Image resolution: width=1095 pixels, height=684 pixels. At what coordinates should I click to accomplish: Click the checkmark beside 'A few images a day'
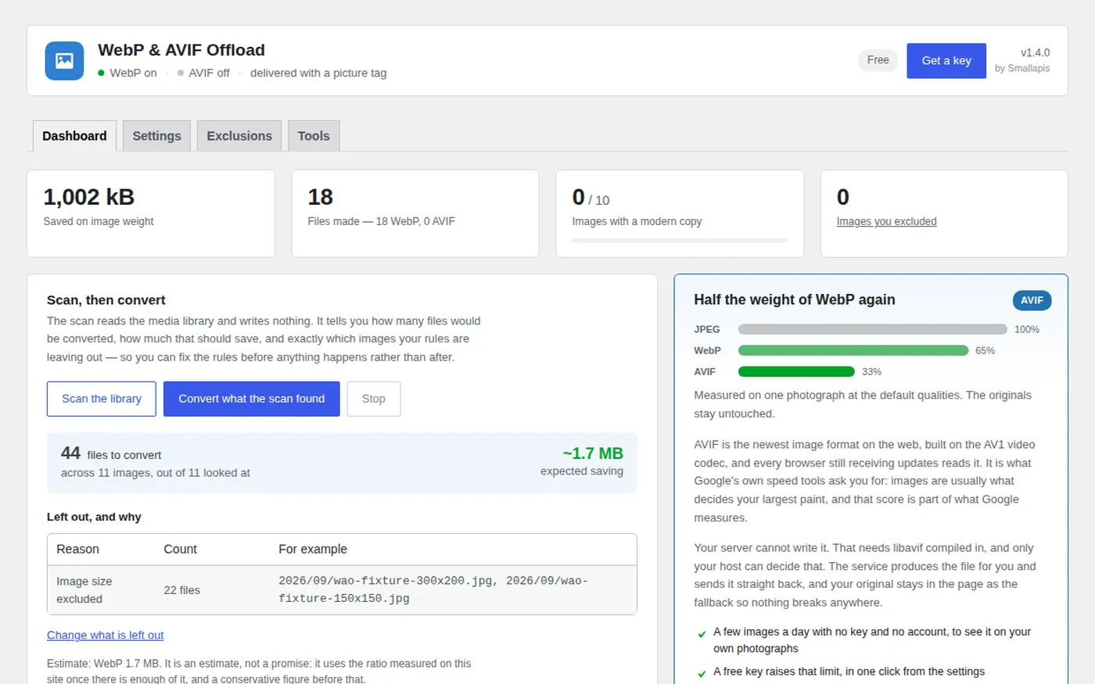pos(702,634)
